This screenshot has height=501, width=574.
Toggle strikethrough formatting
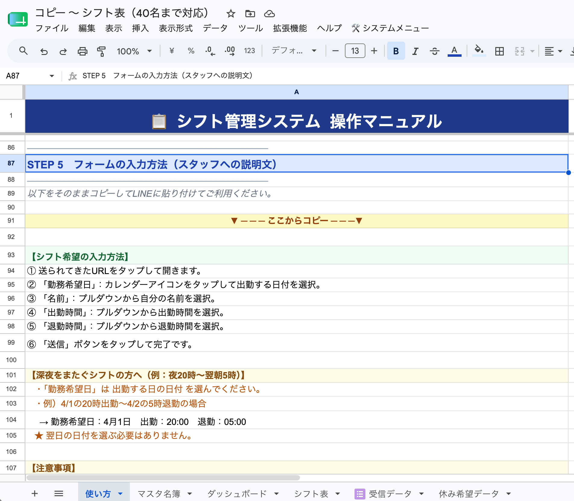coord(434,51)
